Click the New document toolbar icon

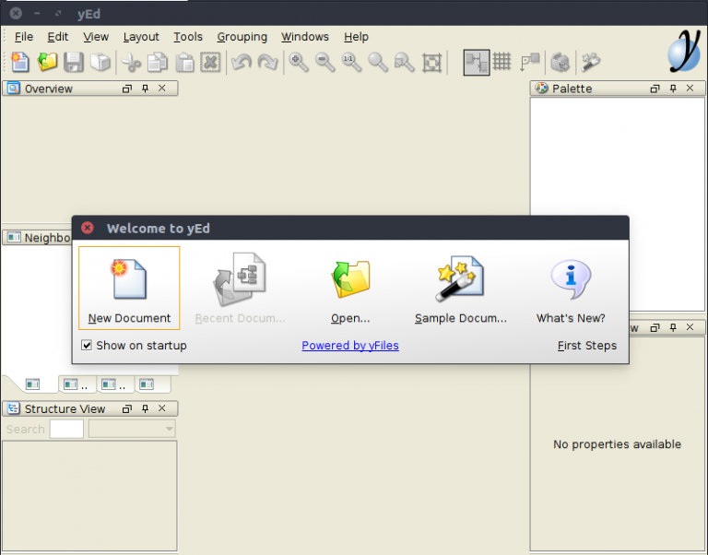20,62
